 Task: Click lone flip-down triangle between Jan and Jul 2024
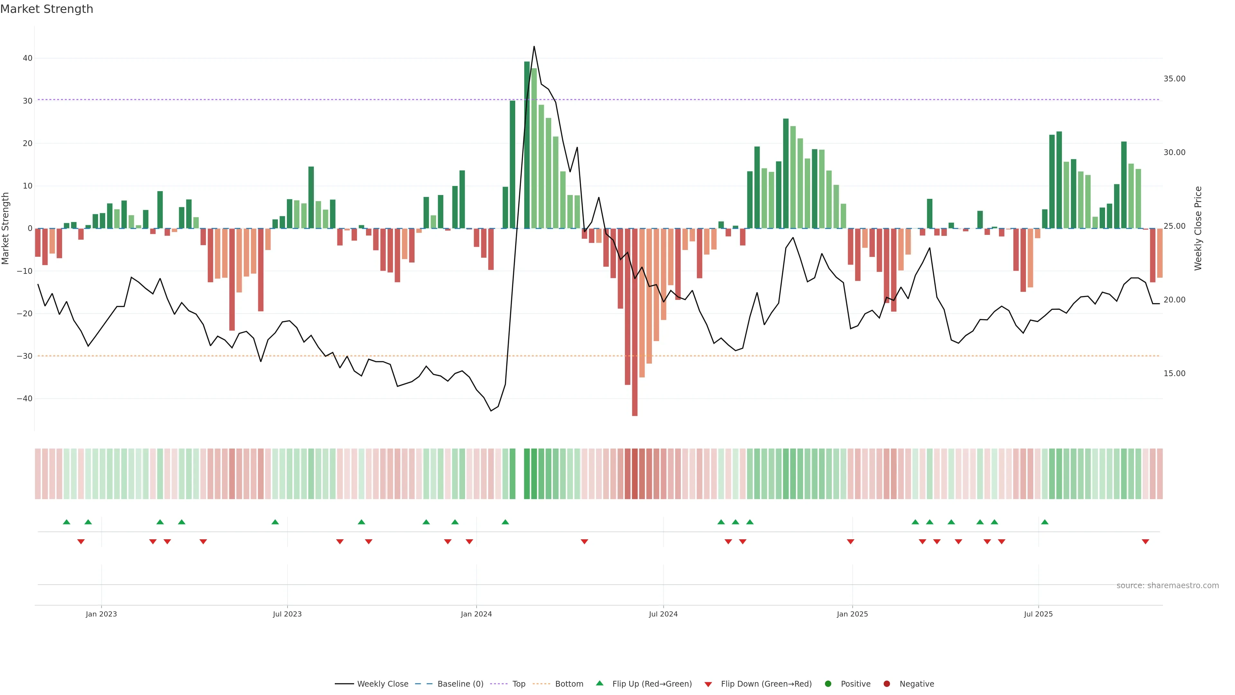(x=584, y=542)
